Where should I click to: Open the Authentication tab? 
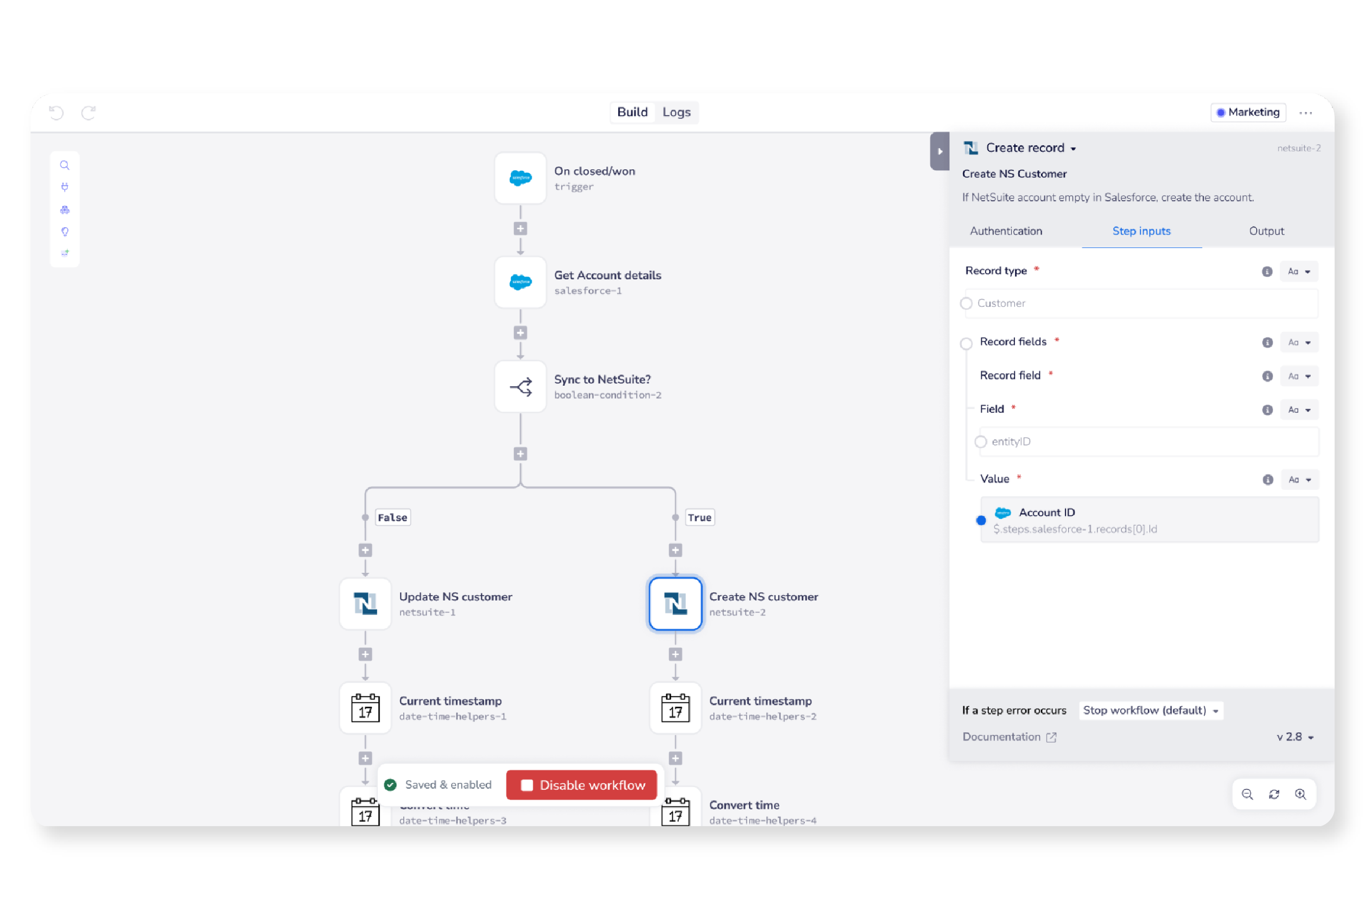1006,231
